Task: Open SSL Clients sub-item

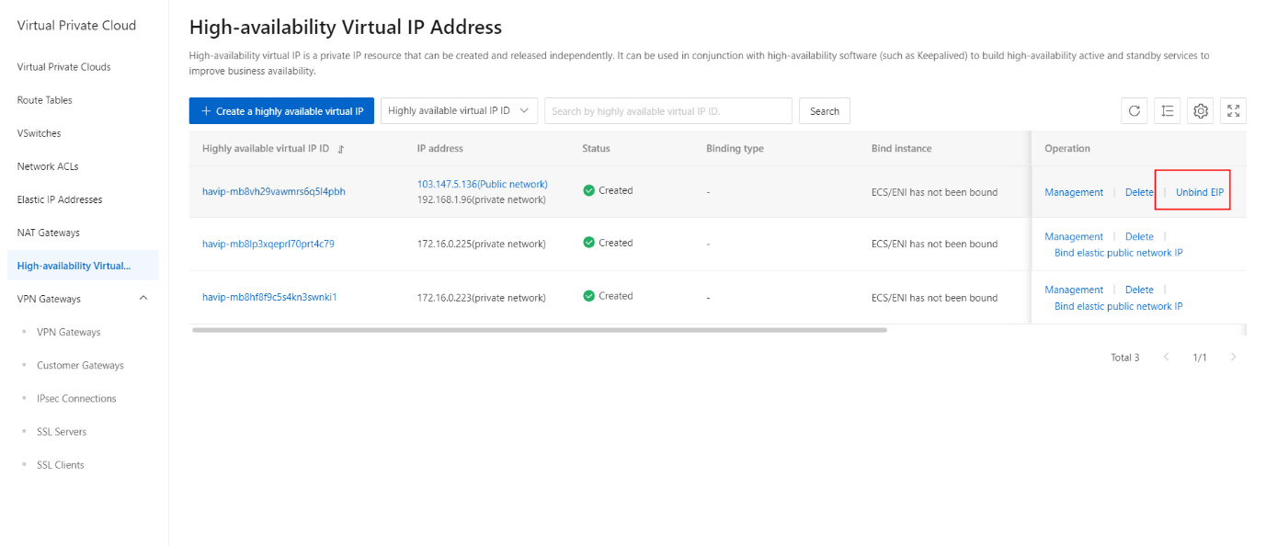Action: [61, 464]
